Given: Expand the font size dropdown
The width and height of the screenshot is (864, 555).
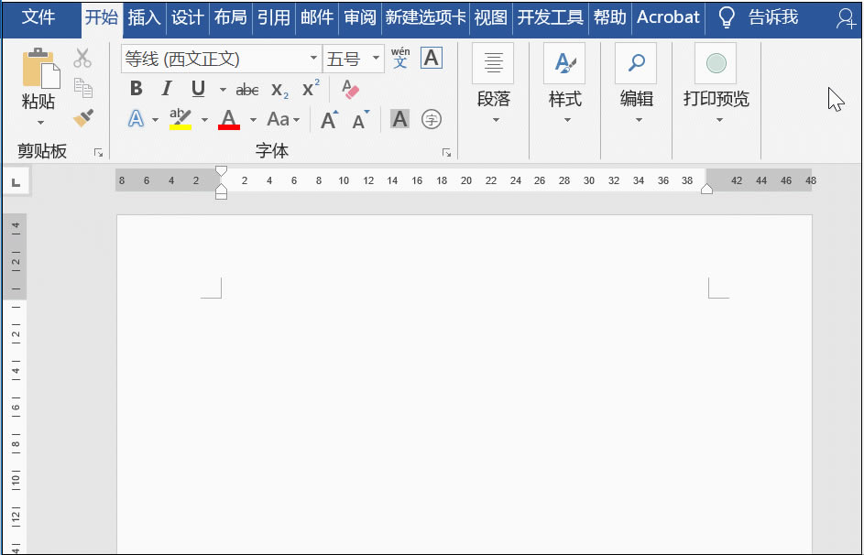Looking at the screenshot, I should [375, 58].
